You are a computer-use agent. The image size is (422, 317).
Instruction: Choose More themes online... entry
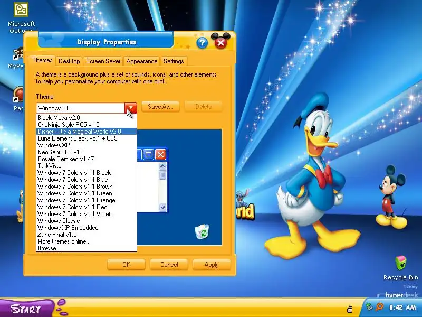tap(87, 241)
